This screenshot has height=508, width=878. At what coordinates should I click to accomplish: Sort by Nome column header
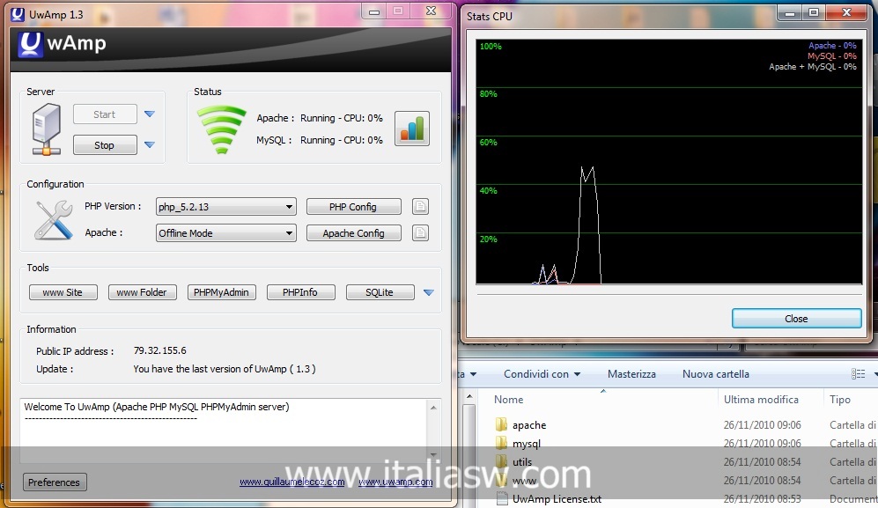coord(508,400)
